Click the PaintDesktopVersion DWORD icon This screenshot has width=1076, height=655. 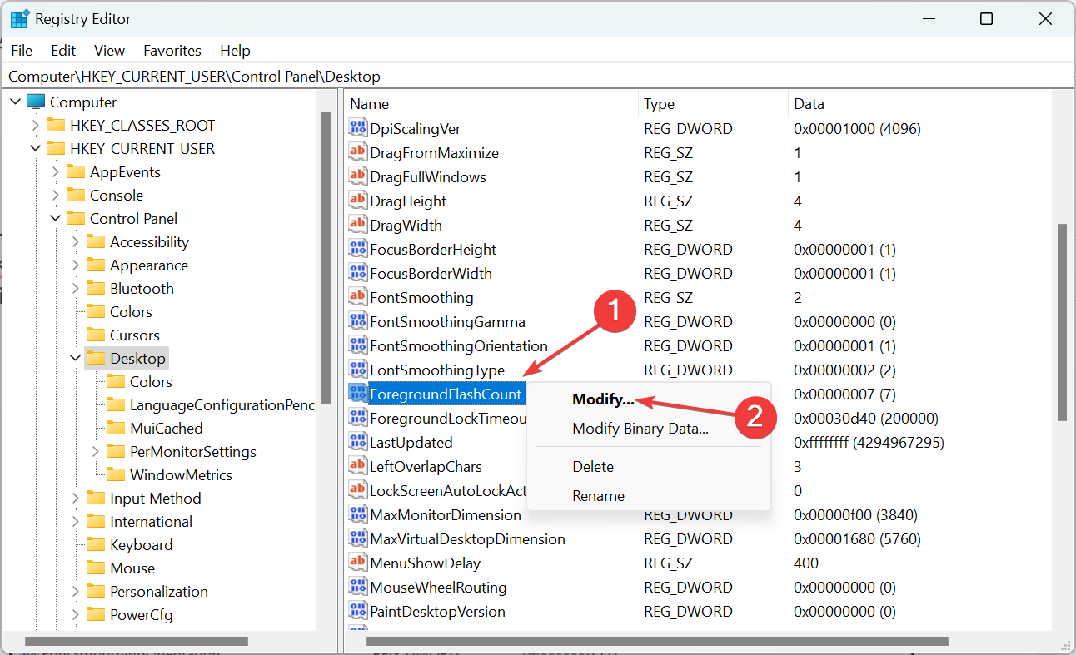tap(357, 612)
